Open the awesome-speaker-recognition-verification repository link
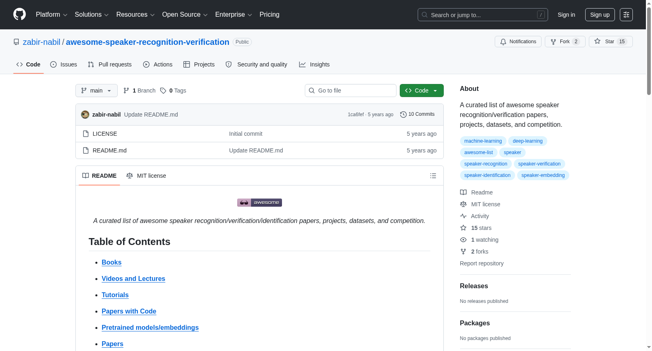The height and width of the screenshot is (351, 652). tap(148, 42)
